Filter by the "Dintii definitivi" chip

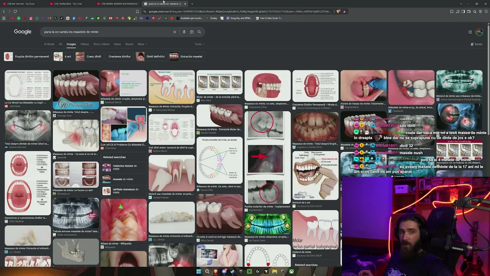coord(151,57)
